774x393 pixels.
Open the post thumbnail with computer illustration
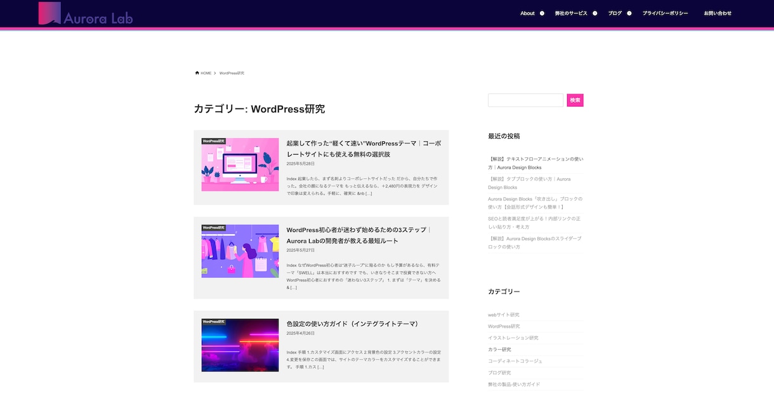(x=240, y=165)
